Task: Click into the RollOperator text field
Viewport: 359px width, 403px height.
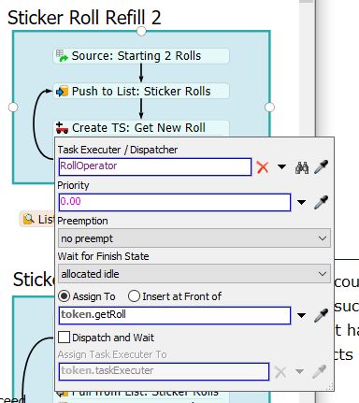Action: coord(155,166)
